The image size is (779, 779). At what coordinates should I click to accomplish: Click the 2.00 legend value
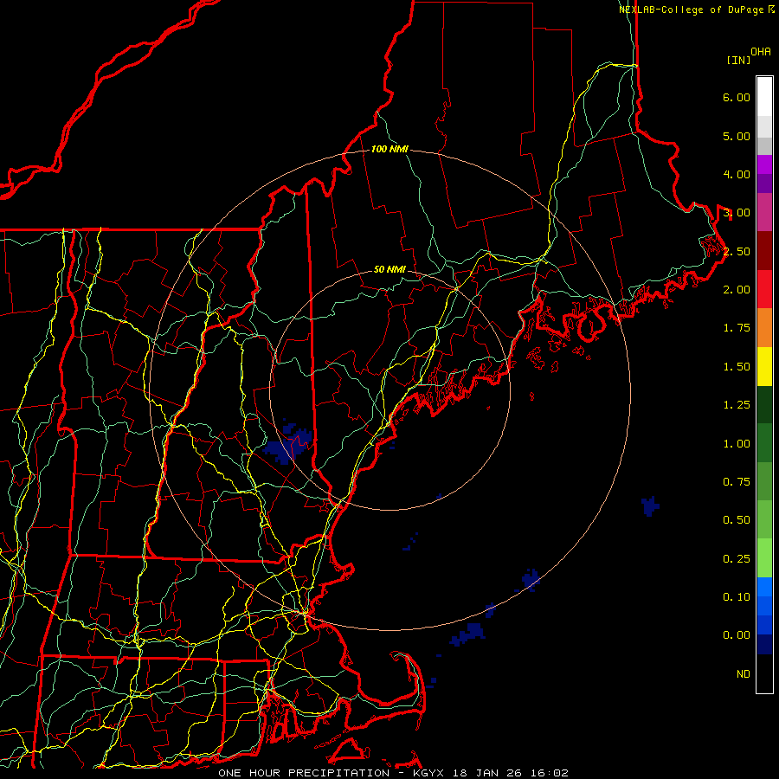[737, 290]
